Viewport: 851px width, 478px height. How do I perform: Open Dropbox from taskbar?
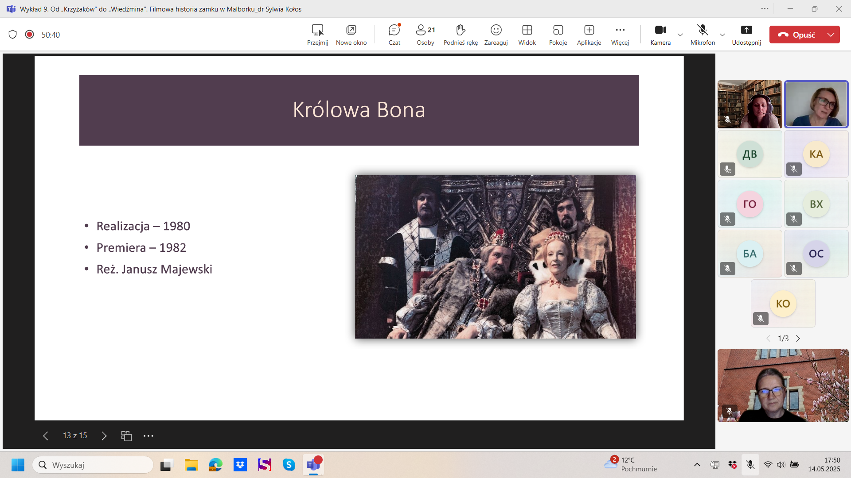pyautogui.click(x=240, y=465)
